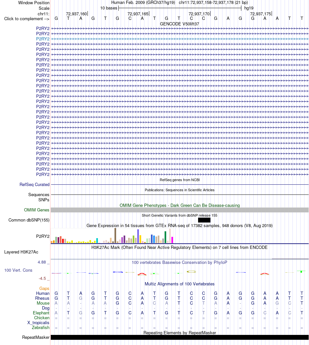Image resolution: width=309 pixels, height=345 pixels.
Task: Click "Multiz Alignments of 100 Vertebrates" title
Action: (x=180, y=284)
